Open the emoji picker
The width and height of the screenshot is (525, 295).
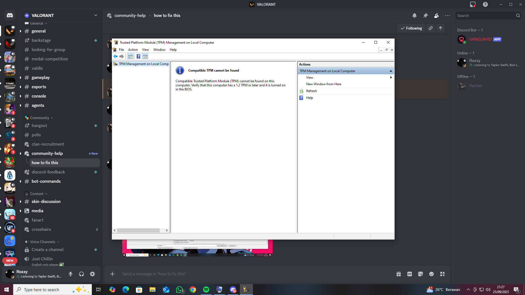pyautogui.click(x=431, y=274)
